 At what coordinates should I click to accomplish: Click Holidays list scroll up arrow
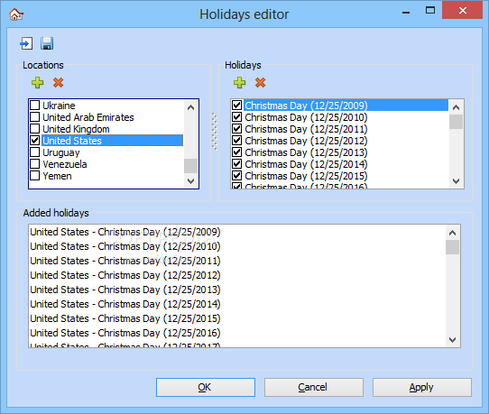456,107
